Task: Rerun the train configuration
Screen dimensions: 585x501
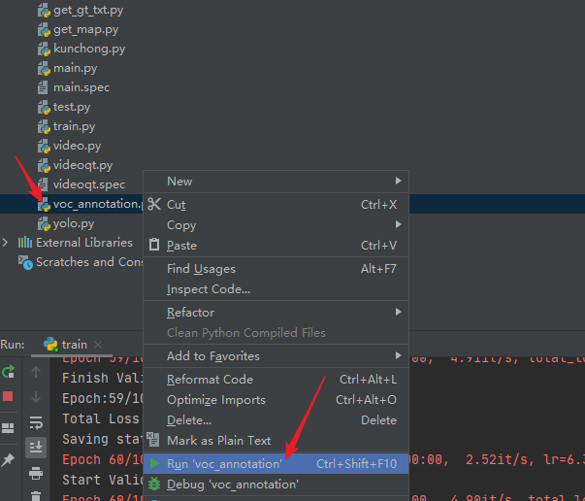Action: [x=8, y=372]
